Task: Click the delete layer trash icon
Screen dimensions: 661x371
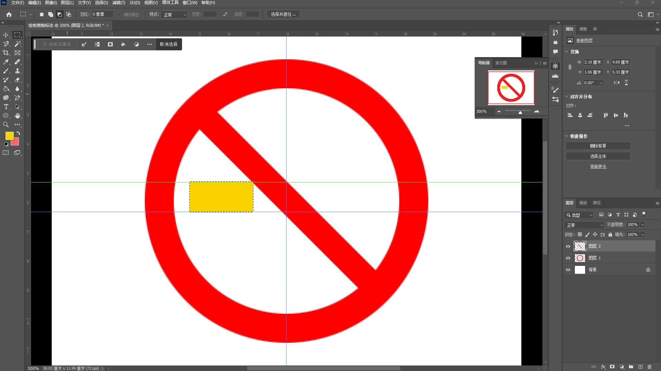Action: click(650, 367)
